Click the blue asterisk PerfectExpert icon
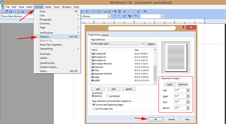Image resolution: width=226 pixels, height=124 pixels. [115, 12]
